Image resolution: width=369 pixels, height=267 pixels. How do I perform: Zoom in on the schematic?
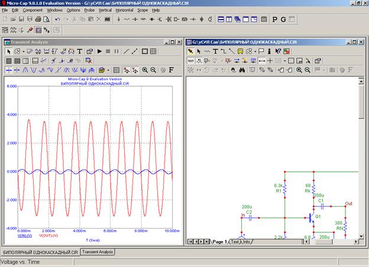(299, 70)
